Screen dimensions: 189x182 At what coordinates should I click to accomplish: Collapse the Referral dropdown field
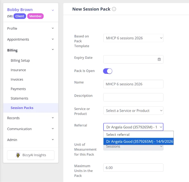[133, 127]
